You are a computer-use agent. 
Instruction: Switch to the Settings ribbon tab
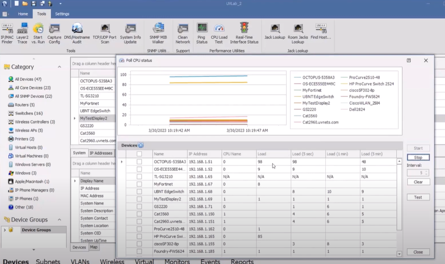(62, 14)
